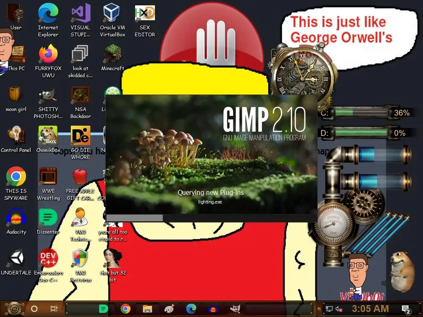Launch the ChomikBox desktop shortcut
This screenshot has width=423, height=317.
click(48, 140)
